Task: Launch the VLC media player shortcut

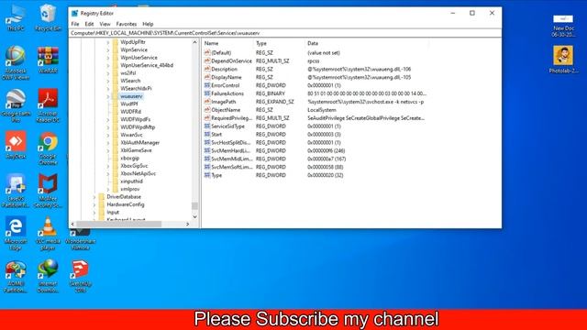Action: [48, 233]
